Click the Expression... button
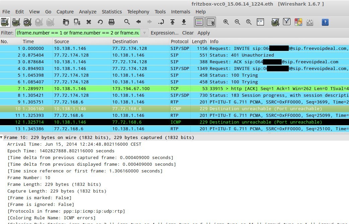 (164, 33)
